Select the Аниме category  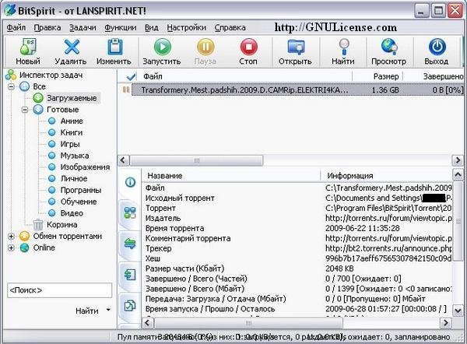[x=72, y=121]
